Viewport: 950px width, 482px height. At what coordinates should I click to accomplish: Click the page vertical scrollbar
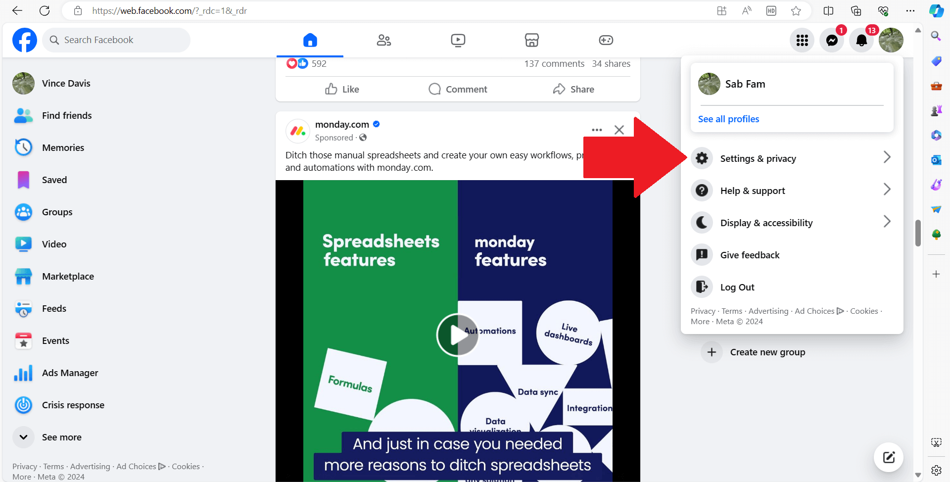point(918,233)
